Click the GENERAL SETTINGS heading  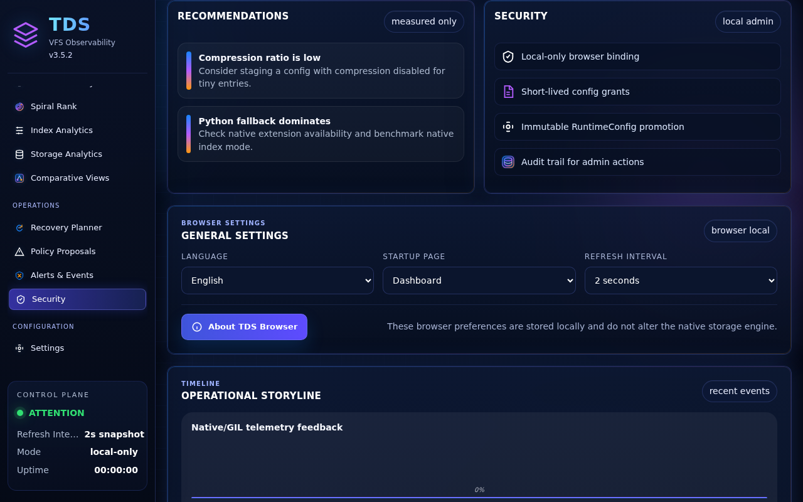point(235,236)
